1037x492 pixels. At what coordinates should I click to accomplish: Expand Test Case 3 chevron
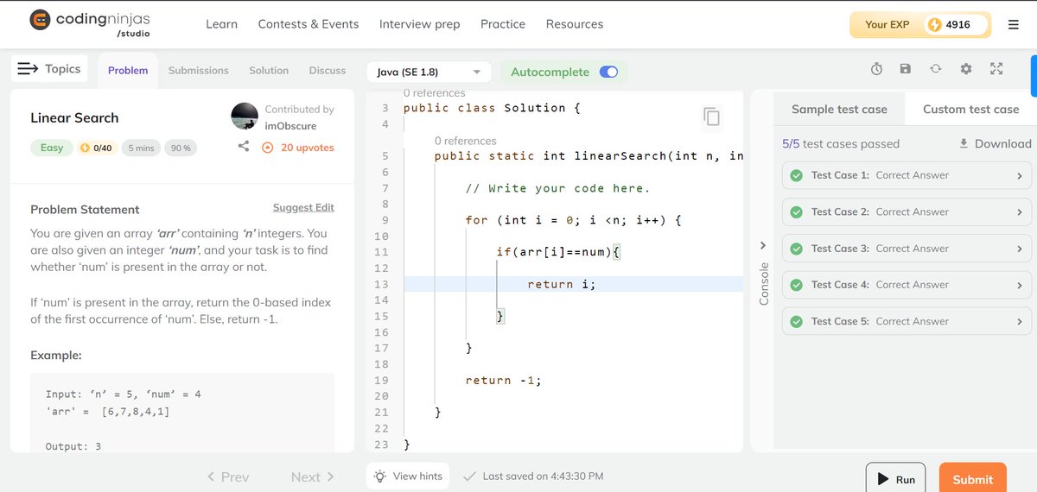tap(1020, 249)
